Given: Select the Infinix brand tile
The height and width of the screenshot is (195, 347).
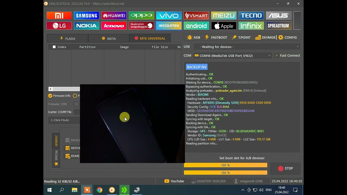Looking at the screenshot, I should [x=251, y=26].
